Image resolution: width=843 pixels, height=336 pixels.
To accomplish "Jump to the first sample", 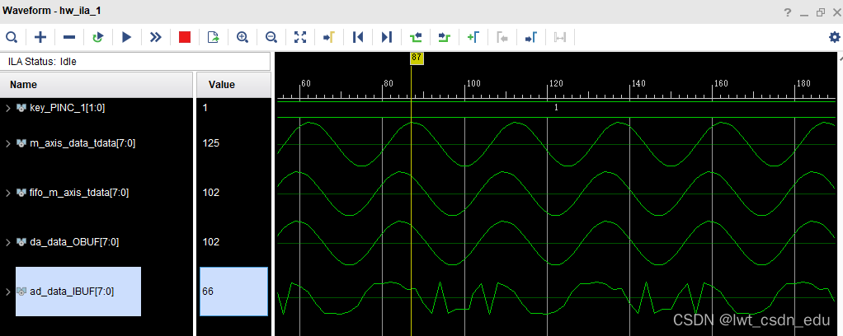I will (358, 37).
